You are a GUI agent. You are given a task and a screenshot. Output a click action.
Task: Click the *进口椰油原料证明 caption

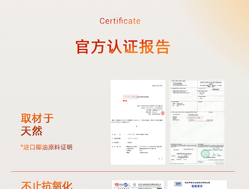[x=47, y=147]
